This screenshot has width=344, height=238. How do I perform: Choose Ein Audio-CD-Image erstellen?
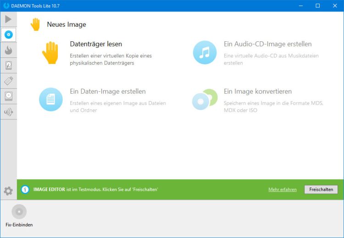267,44
